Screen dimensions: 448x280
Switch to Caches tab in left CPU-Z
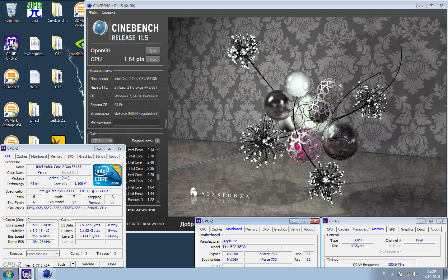click(22, 156)
